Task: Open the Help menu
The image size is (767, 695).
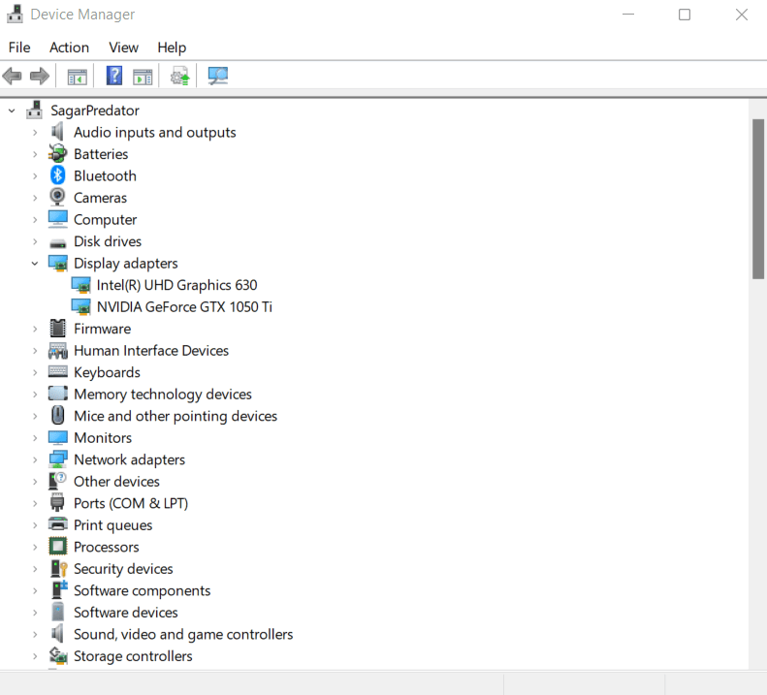Action: [172, 47]
